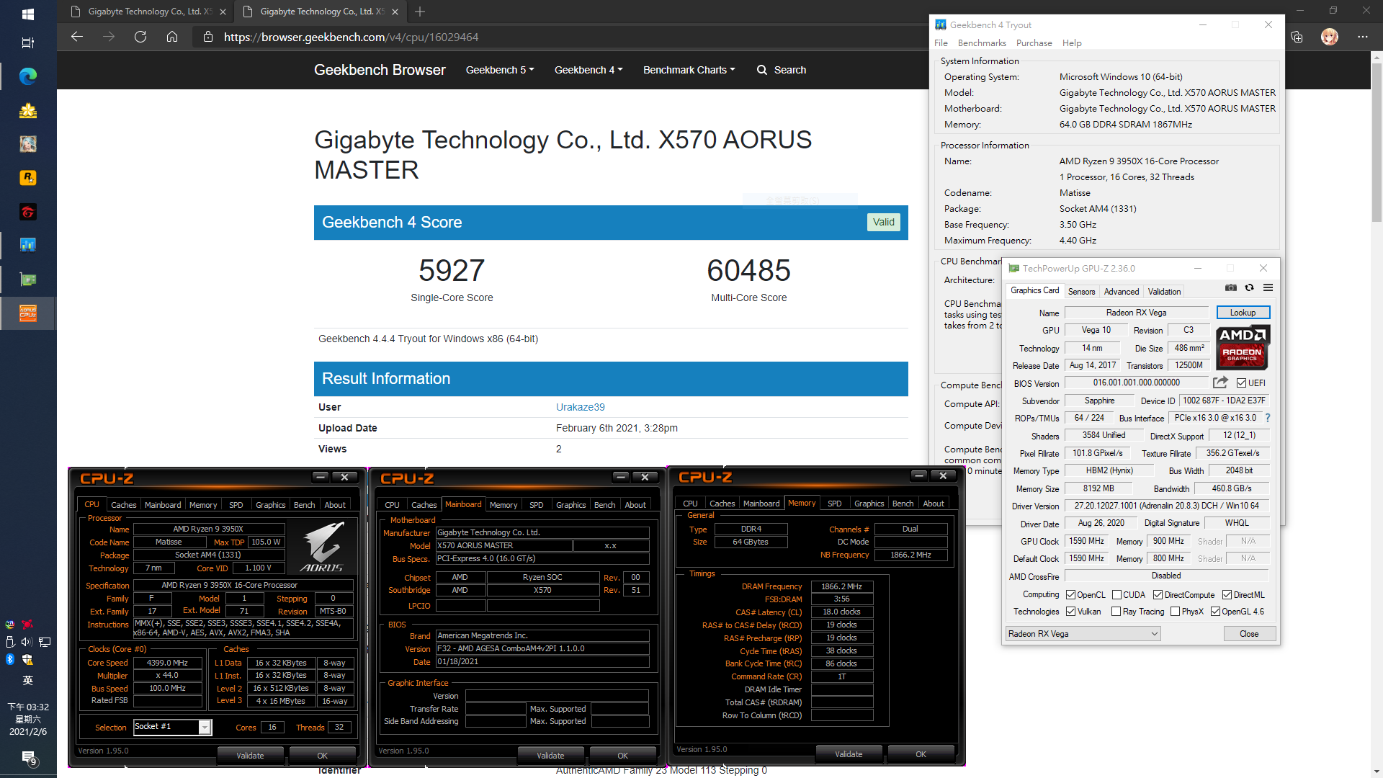Click the browser back arrow
This screenshot has height=778, width=1383.
pyautogui.click(x=77, y=37)
